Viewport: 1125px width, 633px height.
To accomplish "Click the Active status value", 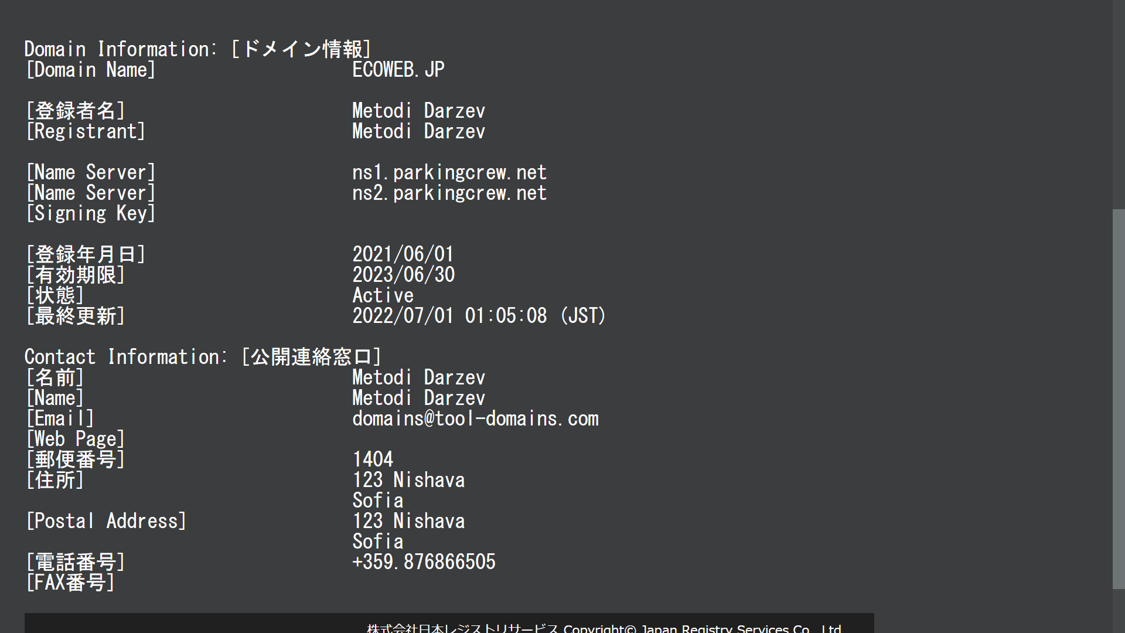I will coord(383,295).
